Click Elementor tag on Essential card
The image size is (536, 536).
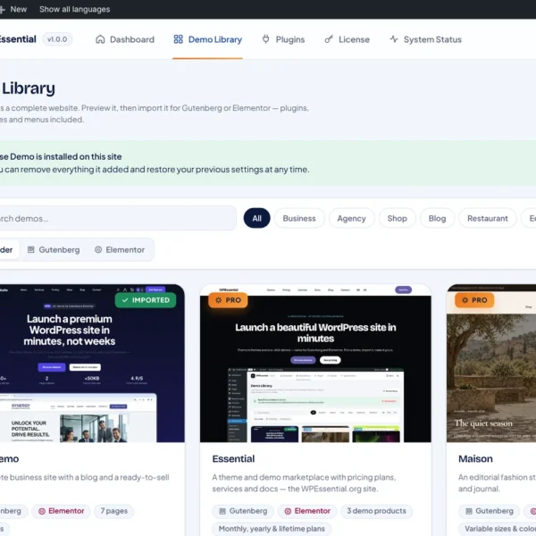(x=307, y=511)
